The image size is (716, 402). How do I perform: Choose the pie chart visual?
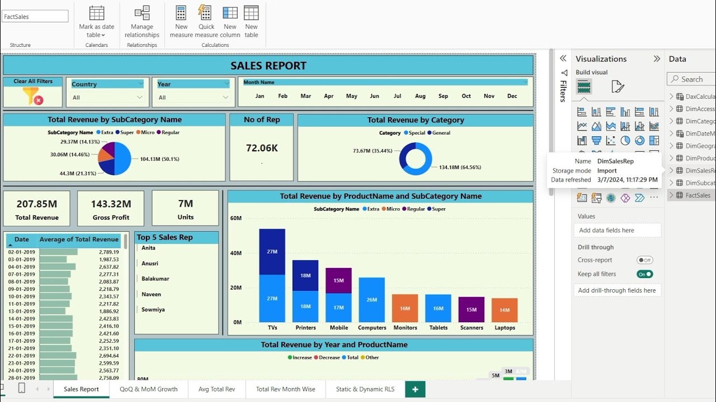pyautogui.click(x=625, y=141)
